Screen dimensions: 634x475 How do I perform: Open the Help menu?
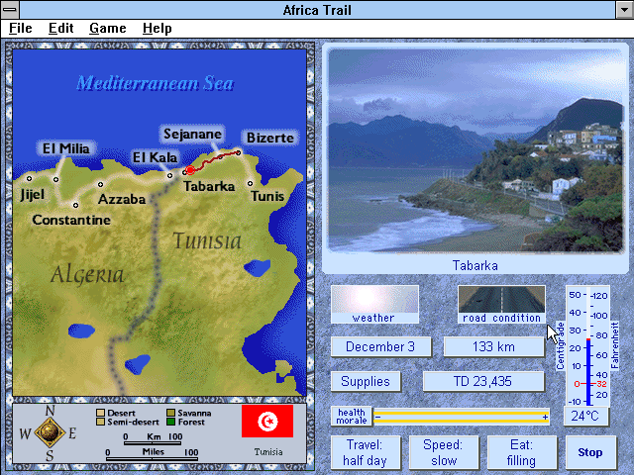click(158, 29)
